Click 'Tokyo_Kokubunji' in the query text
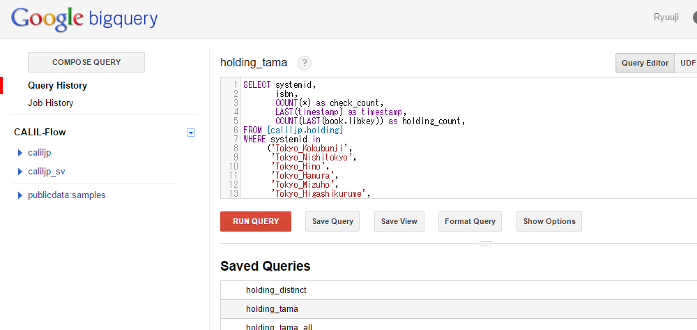Screen dimensions: 697x330 (x=311, y=149)
